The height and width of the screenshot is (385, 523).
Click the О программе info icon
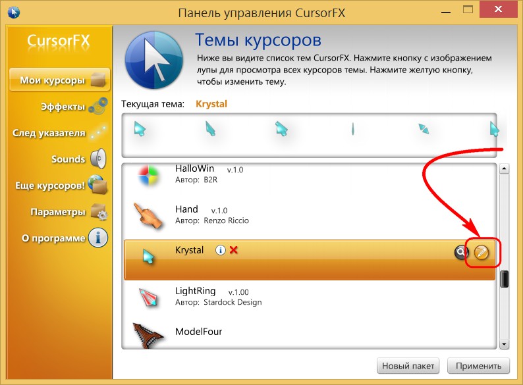coord(98,238)
